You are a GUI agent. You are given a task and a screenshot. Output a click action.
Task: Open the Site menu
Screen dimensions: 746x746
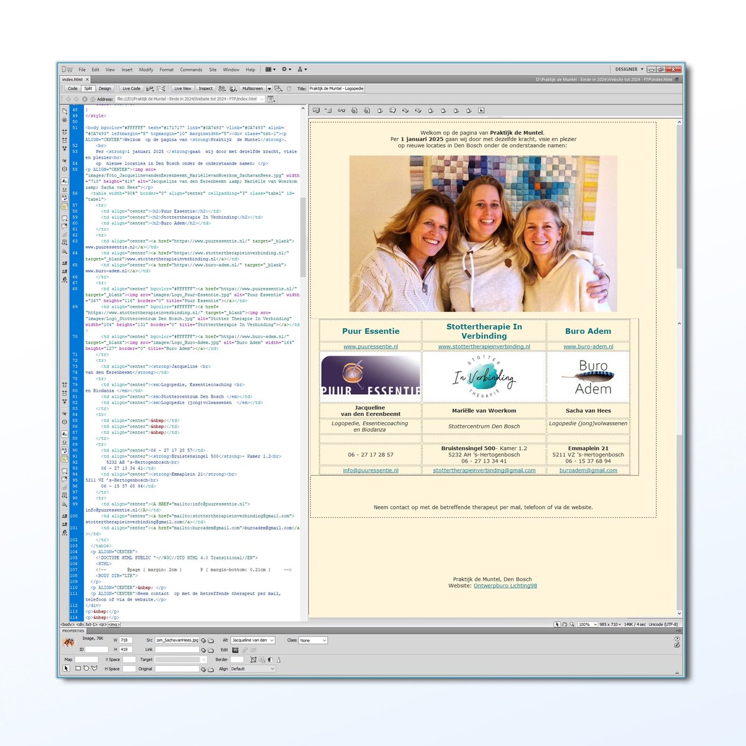(213, 70)
